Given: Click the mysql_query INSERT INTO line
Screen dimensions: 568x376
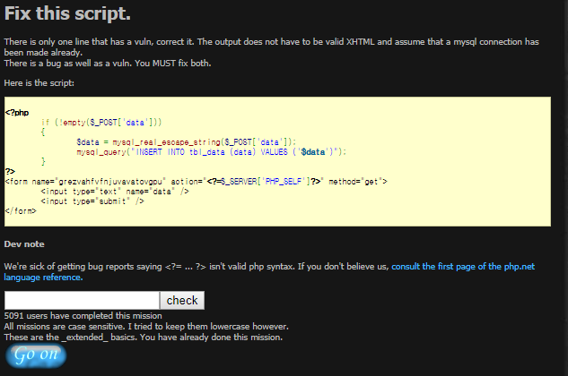Looking at the screenshot, I should 211,152.
